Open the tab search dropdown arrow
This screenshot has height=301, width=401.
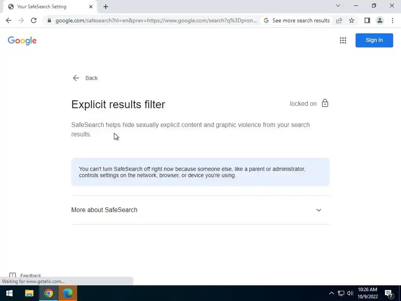[x=338, y=5]
